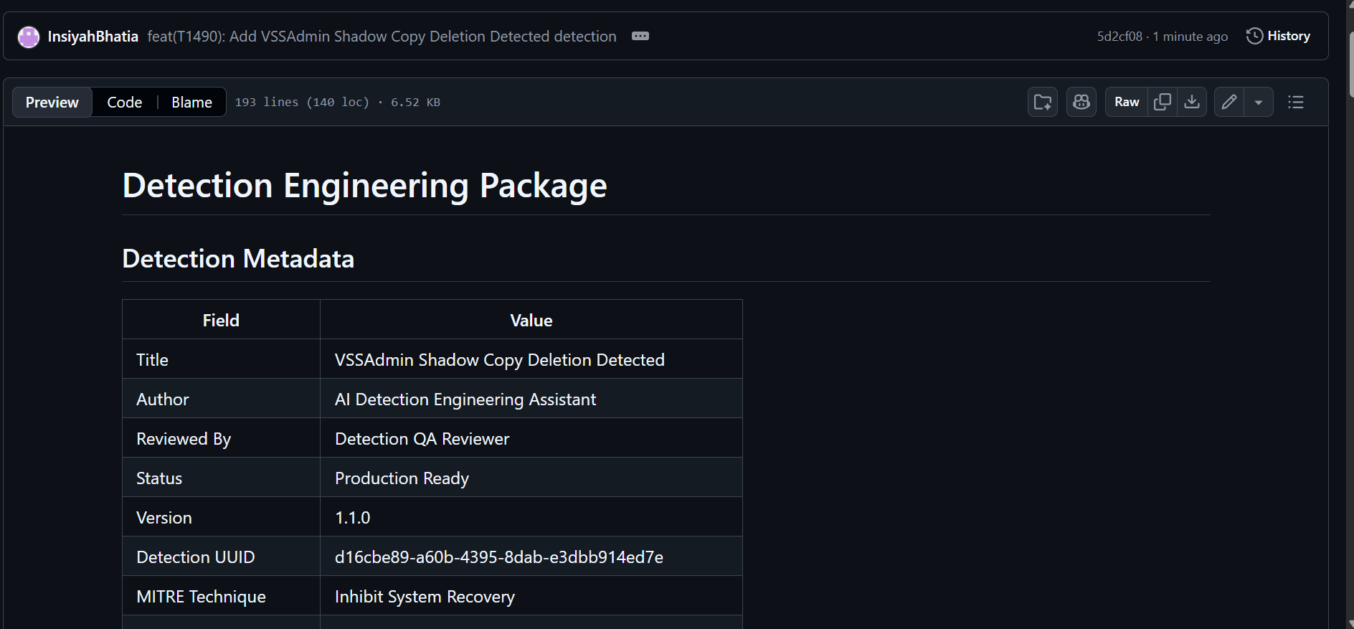The image size is (1354, 629).
Task: Open file in symbols/workspace icon
Action: pyautogui.click(x=1043, y=102)
